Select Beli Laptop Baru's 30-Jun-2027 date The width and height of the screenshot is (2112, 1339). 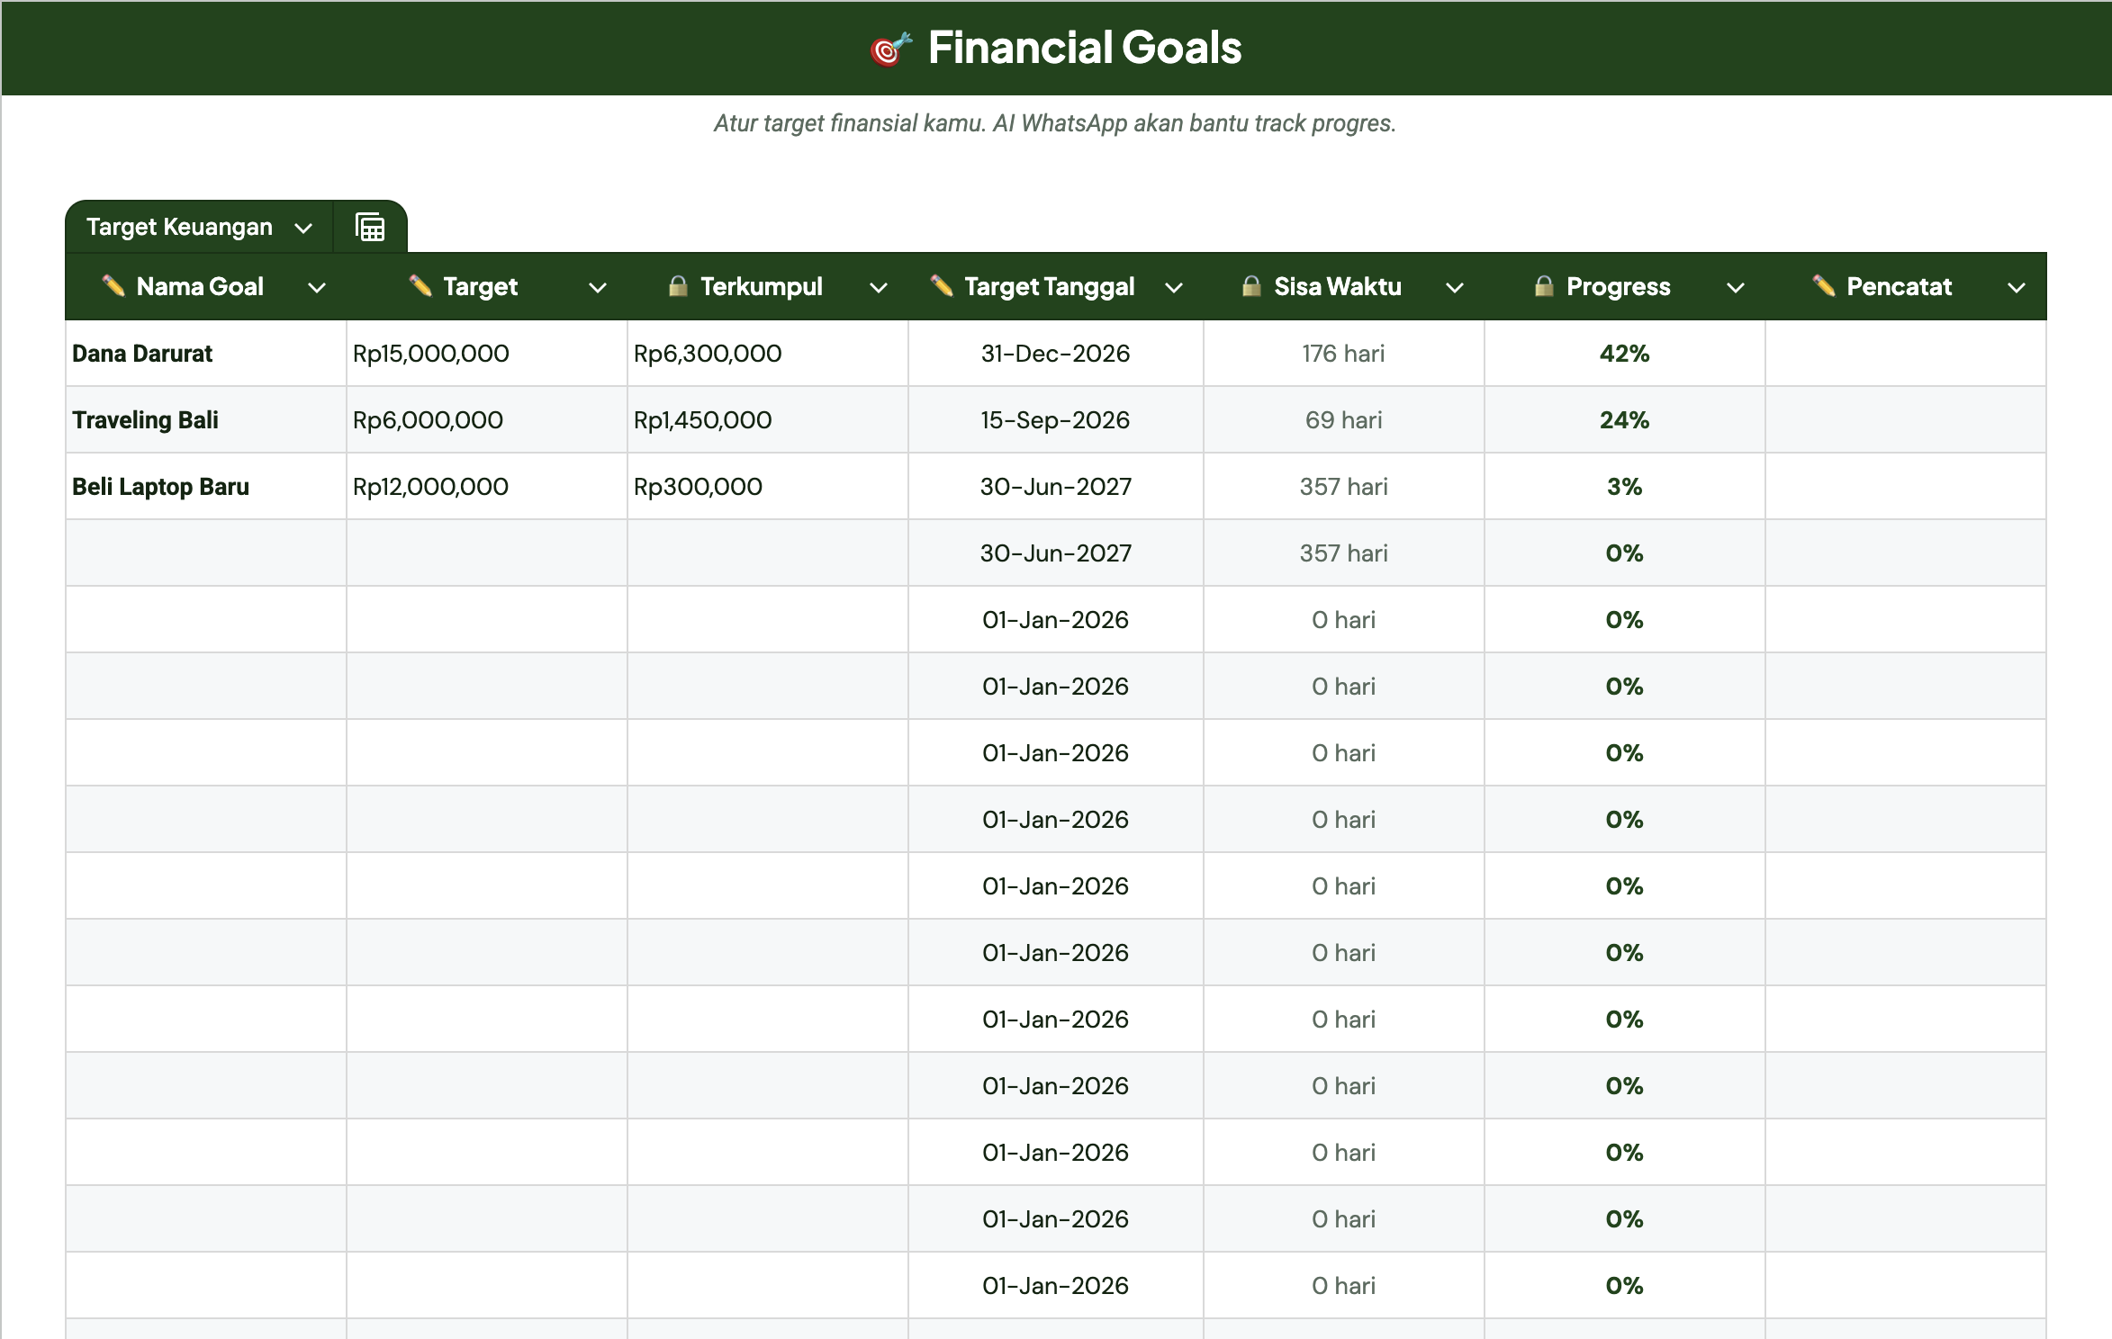(x=1056, y=487)
